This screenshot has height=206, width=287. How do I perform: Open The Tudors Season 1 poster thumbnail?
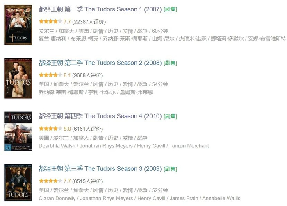tap(18, 25)
